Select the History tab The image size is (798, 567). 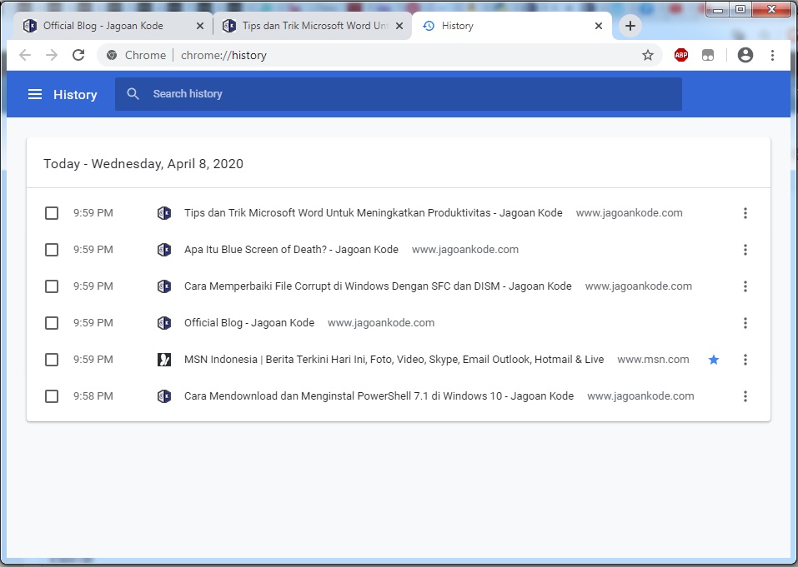pyautogui.click(x=511, y=26)
